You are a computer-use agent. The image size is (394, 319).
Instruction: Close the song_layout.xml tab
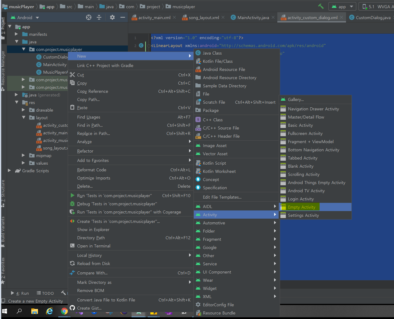point(223,18)
